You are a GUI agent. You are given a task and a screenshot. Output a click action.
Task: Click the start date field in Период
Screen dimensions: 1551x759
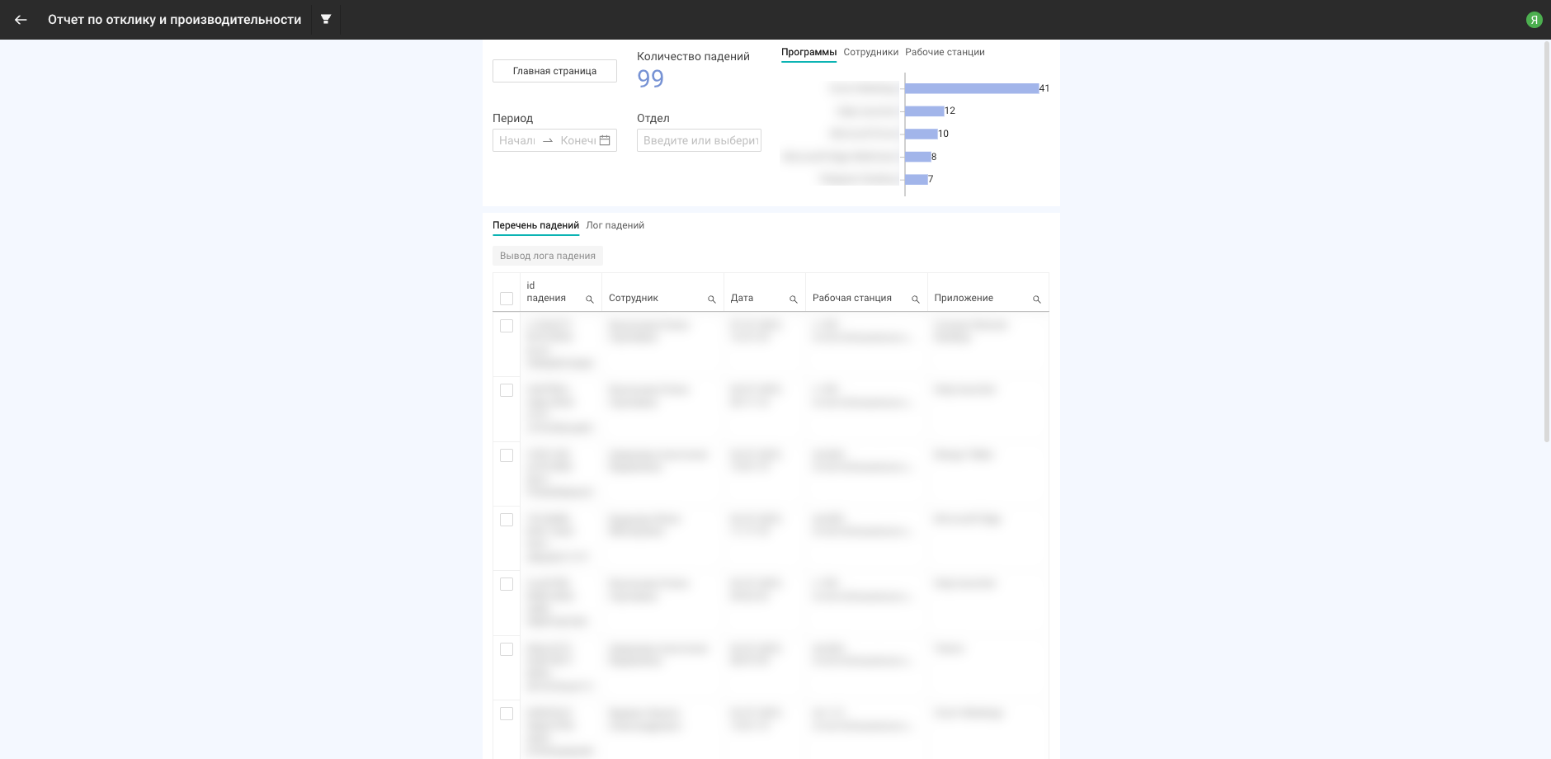517,140
